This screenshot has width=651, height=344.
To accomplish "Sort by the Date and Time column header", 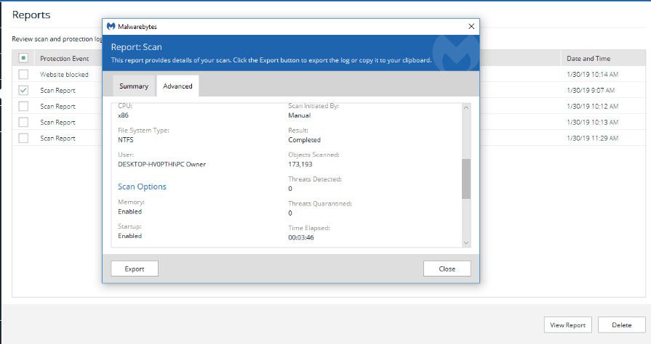I will tap(588, 58).
